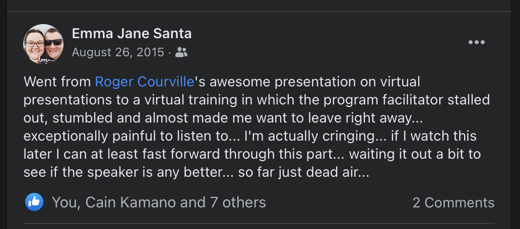Click the words "program facilitator stalled"
520x229 pixels.
tap(407, 100)
